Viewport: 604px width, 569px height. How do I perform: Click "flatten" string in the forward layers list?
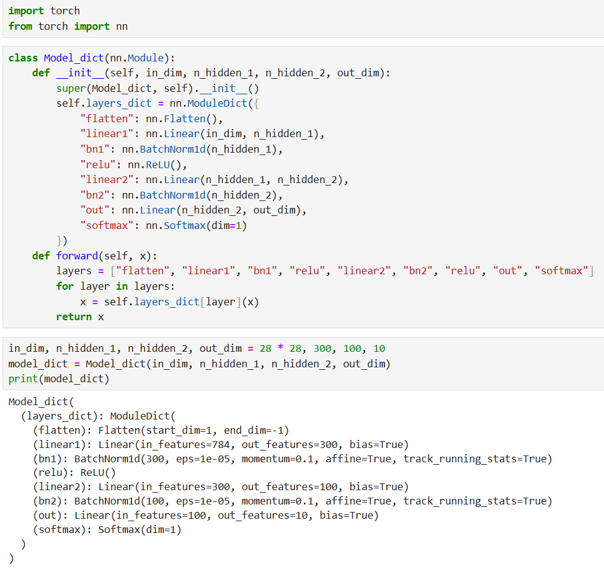pyautogui.click(x=143, y=271)
